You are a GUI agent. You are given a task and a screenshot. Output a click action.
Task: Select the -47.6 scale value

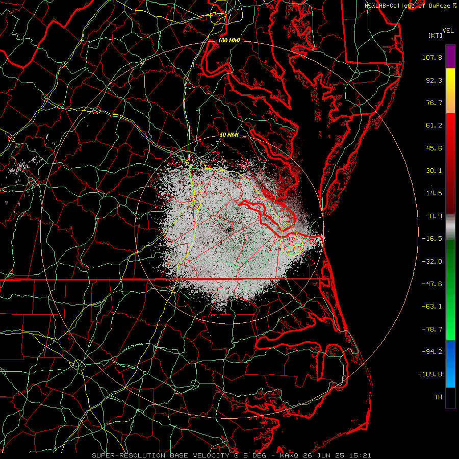pyautogui.click(x=432, y=284)
